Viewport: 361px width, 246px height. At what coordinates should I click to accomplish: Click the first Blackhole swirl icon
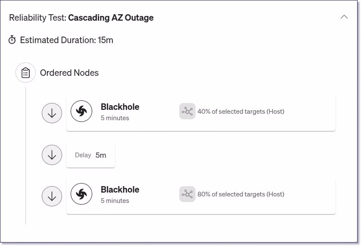pyautogui.click(x=81, y=111)
